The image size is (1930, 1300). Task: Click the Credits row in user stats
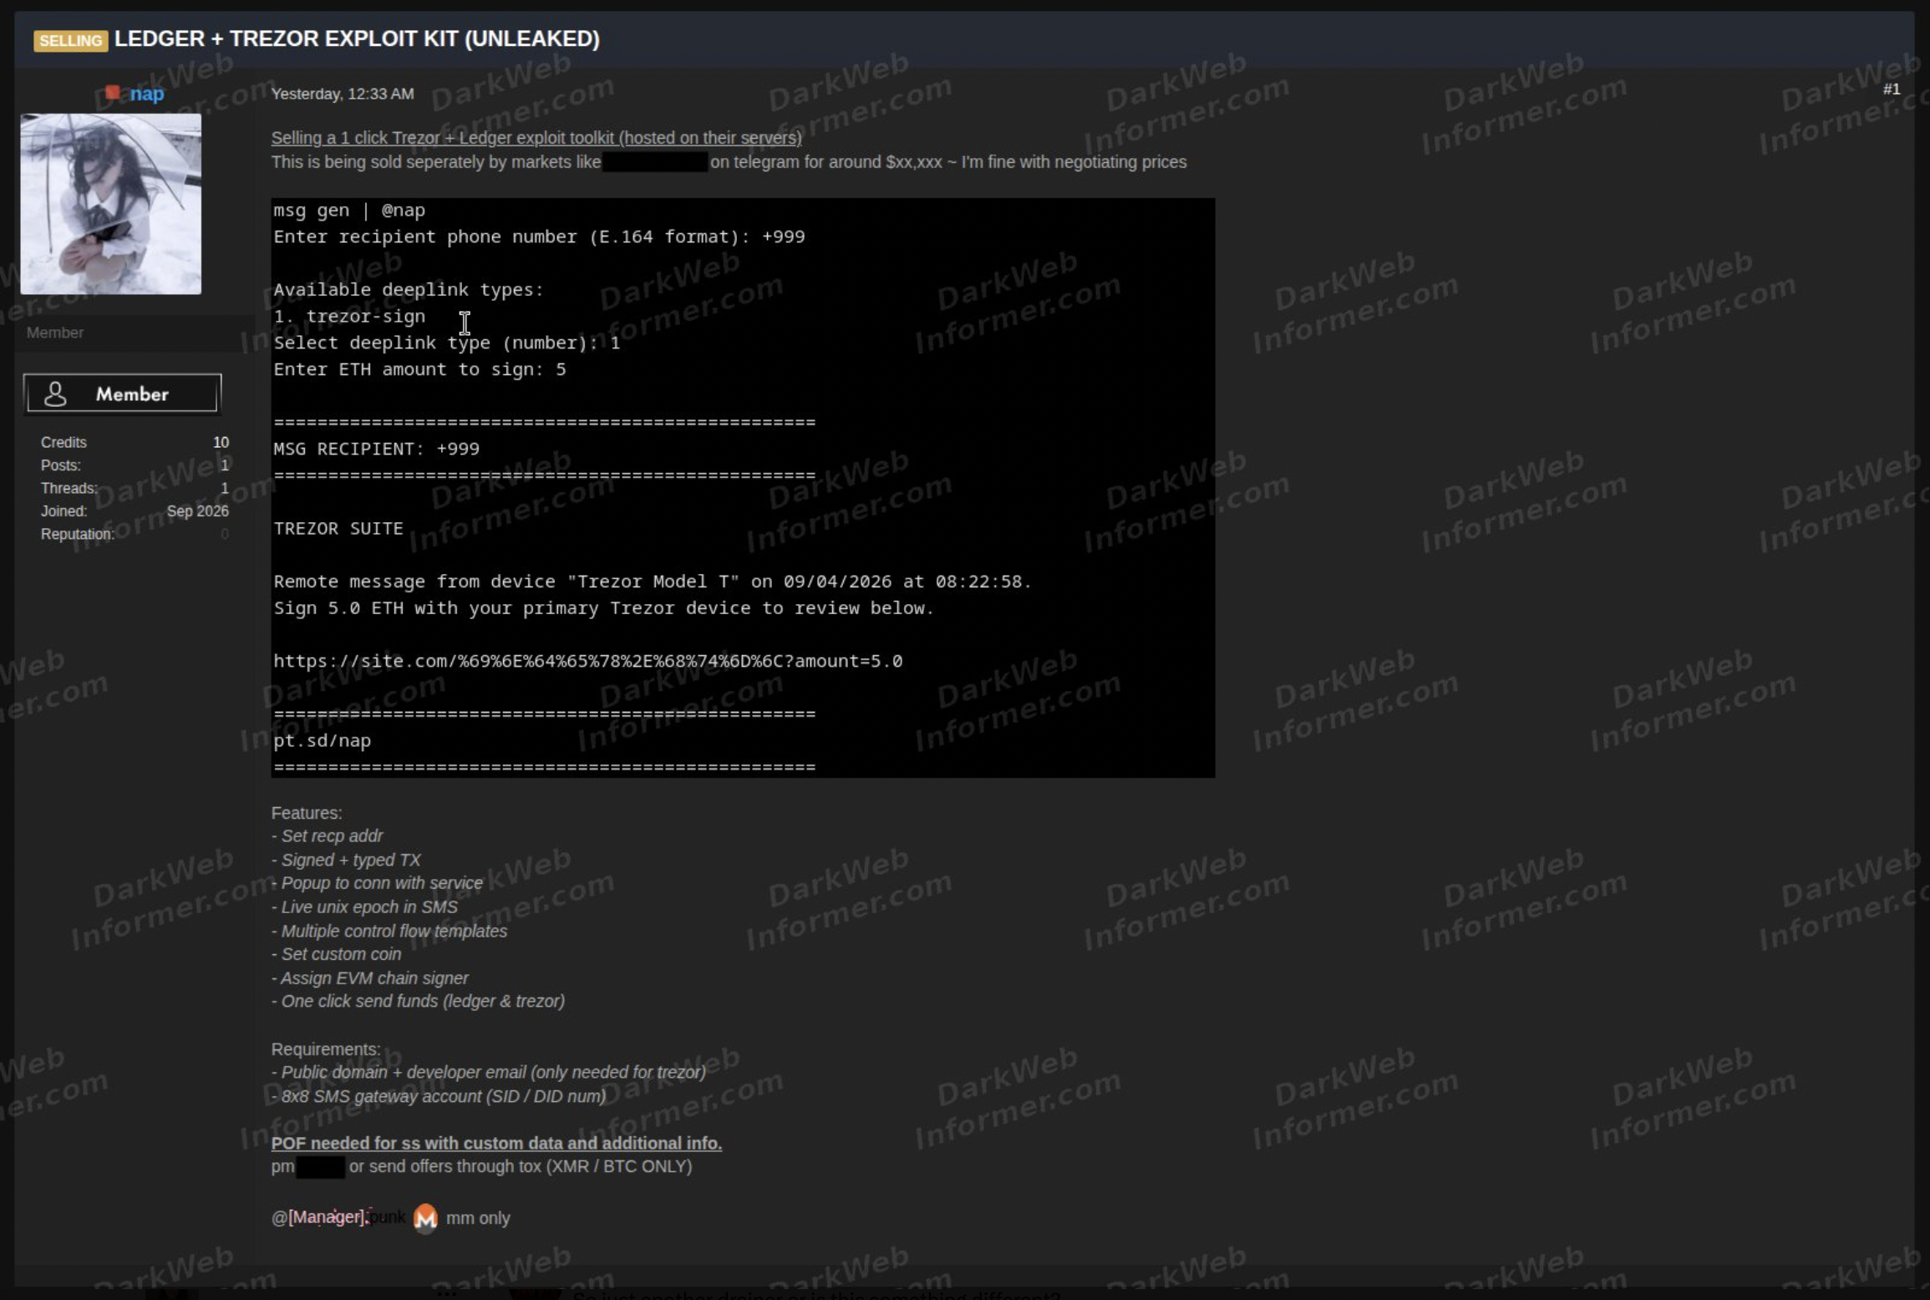[x=135, y=442]
